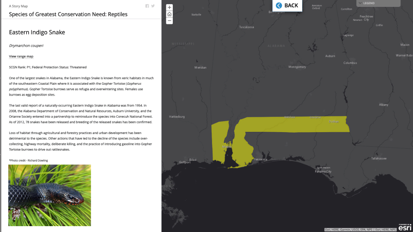413x232 pixels.
Task: Click the back arrow icon inside the BACK button
Action: [279, 5]
